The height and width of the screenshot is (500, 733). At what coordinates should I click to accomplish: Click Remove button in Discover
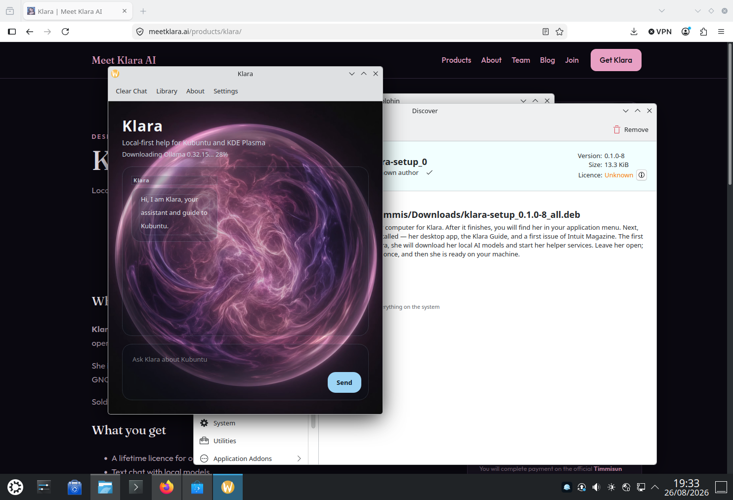point(631,129)
